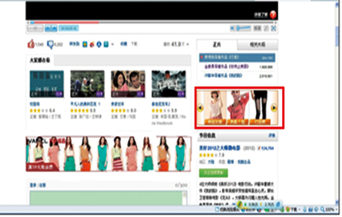The image size is (342, 217).
Task: Share via the yellow-green share icon
Action: coord(85,44)
